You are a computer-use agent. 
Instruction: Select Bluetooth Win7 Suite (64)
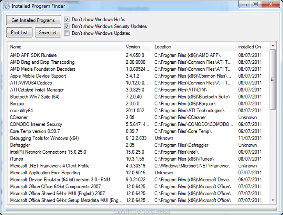click(139, 97)
